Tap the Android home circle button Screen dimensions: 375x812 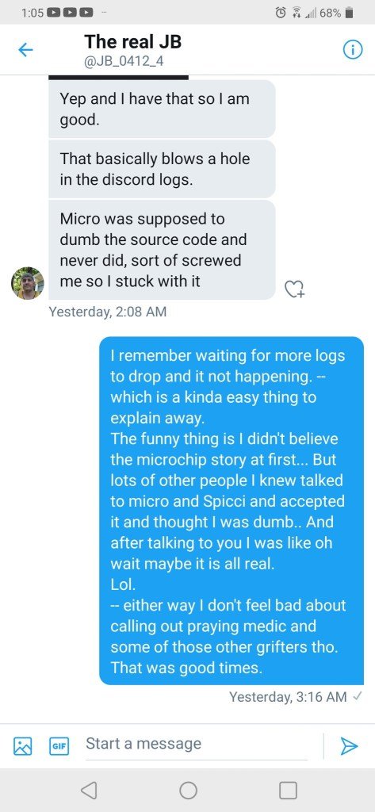pyautogui.click(x=188, y=790)
